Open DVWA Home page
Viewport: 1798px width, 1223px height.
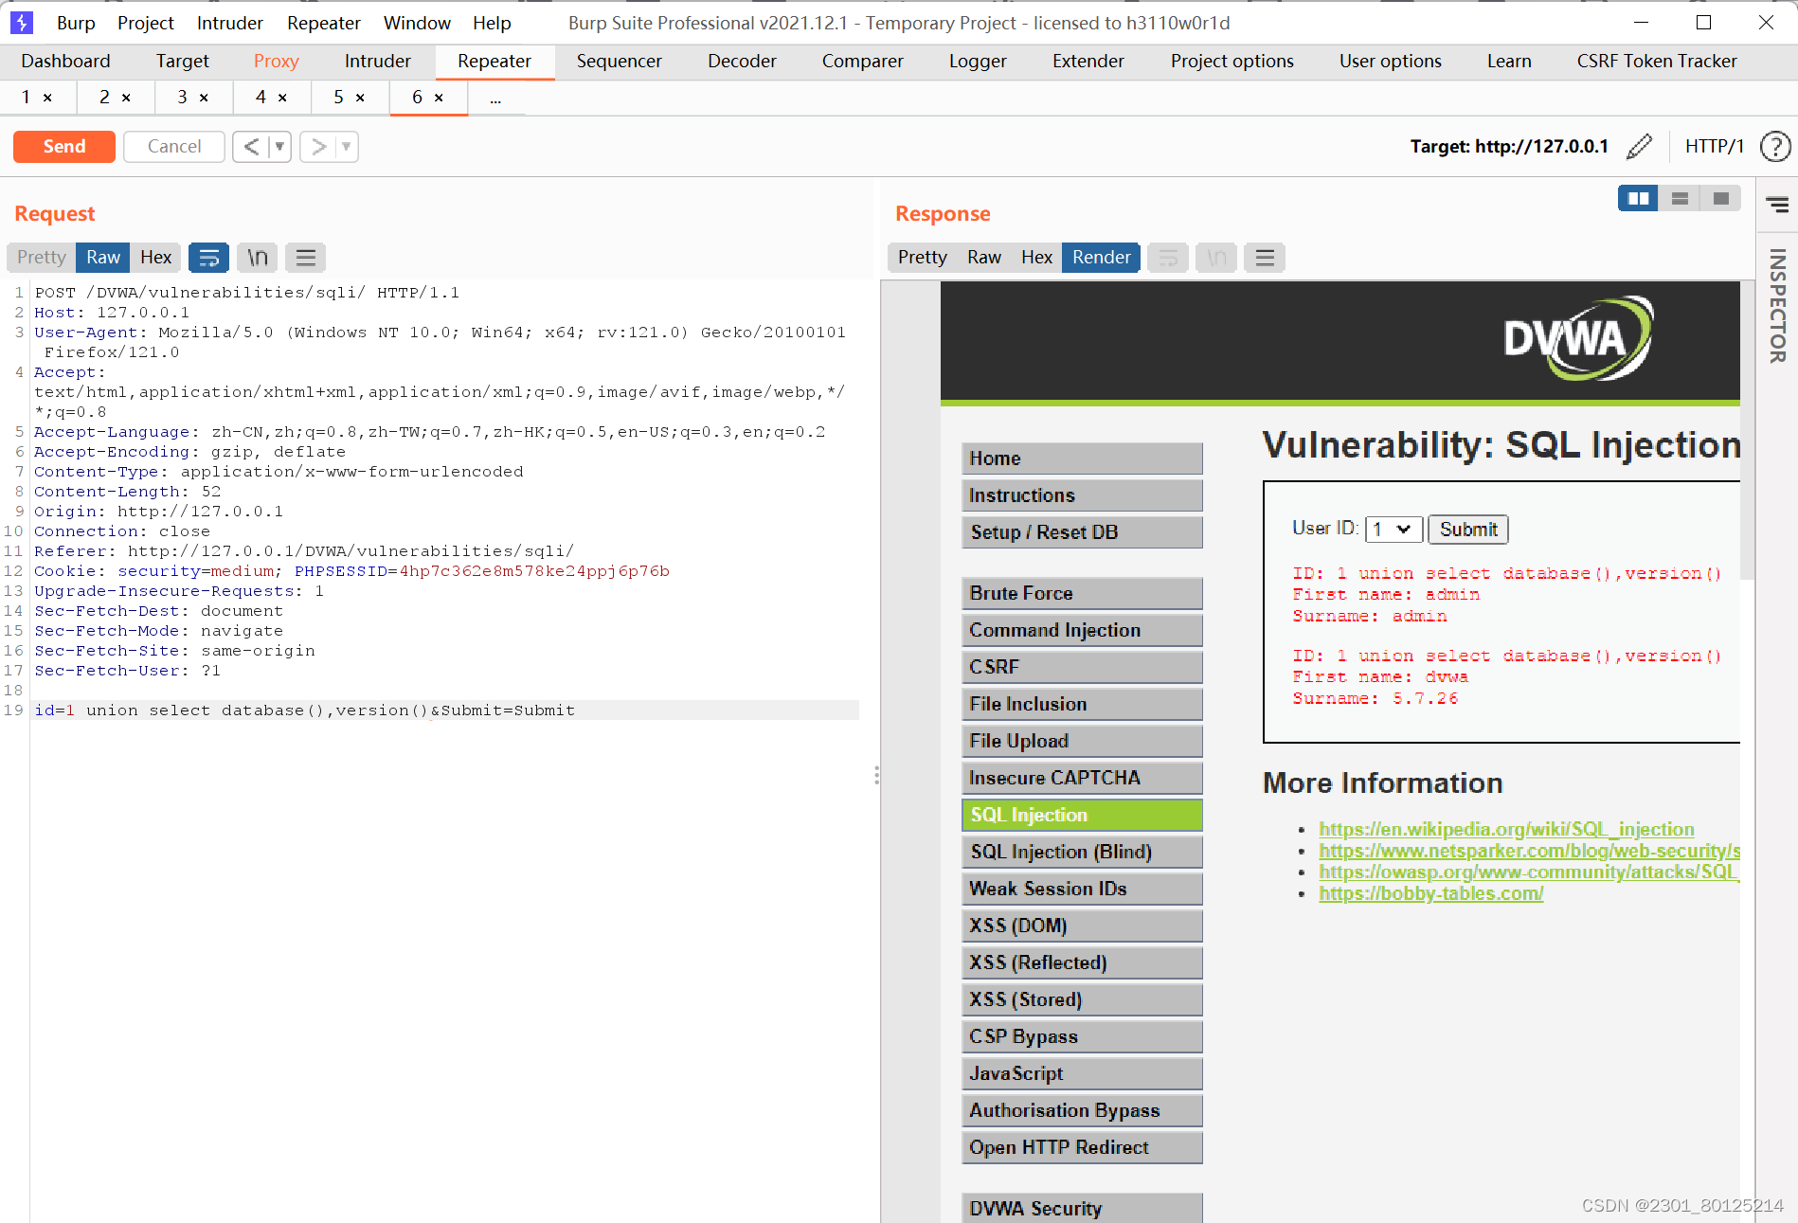(x=1082, y=459)
